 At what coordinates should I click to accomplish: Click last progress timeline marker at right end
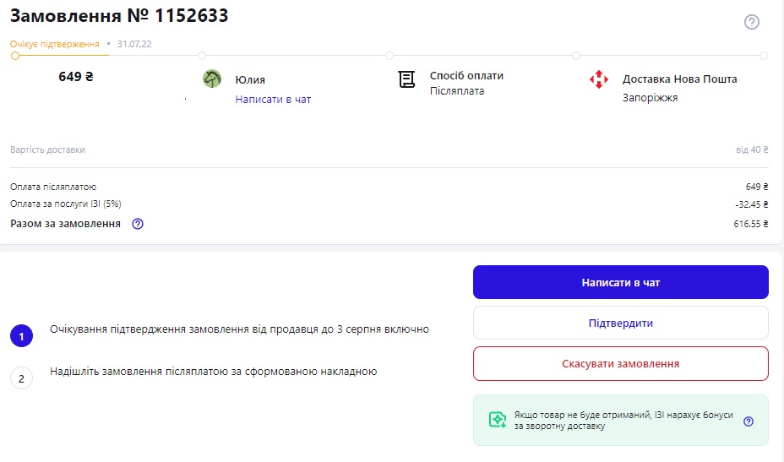coord(764,56)
